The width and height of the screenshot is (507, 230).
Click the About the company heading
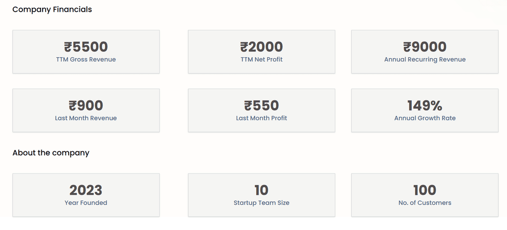(51, 153)
